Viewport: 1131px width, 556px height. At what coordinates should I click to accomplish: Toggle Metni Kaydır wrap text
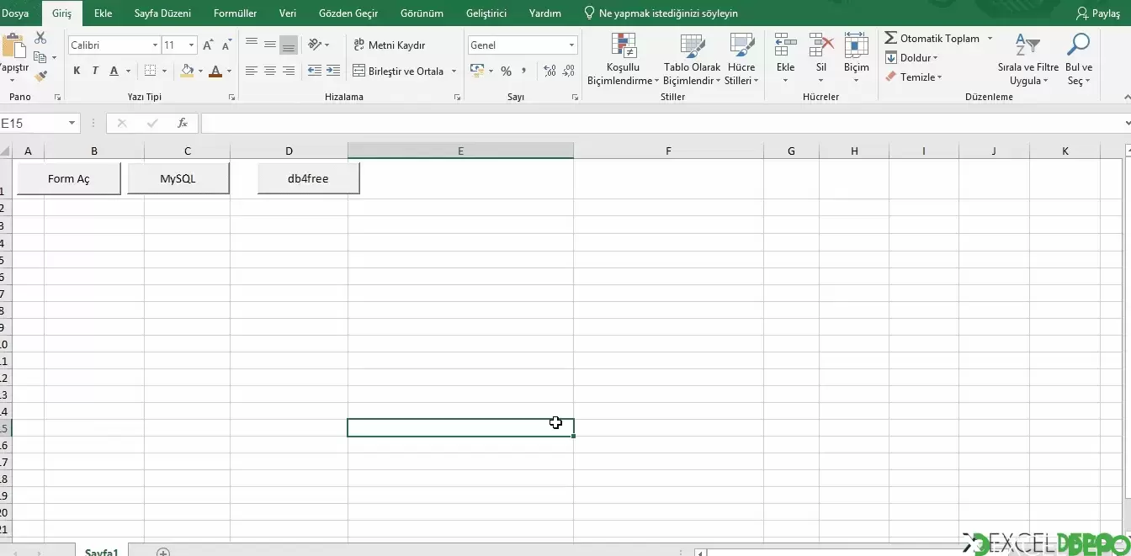tap(390, 45)
